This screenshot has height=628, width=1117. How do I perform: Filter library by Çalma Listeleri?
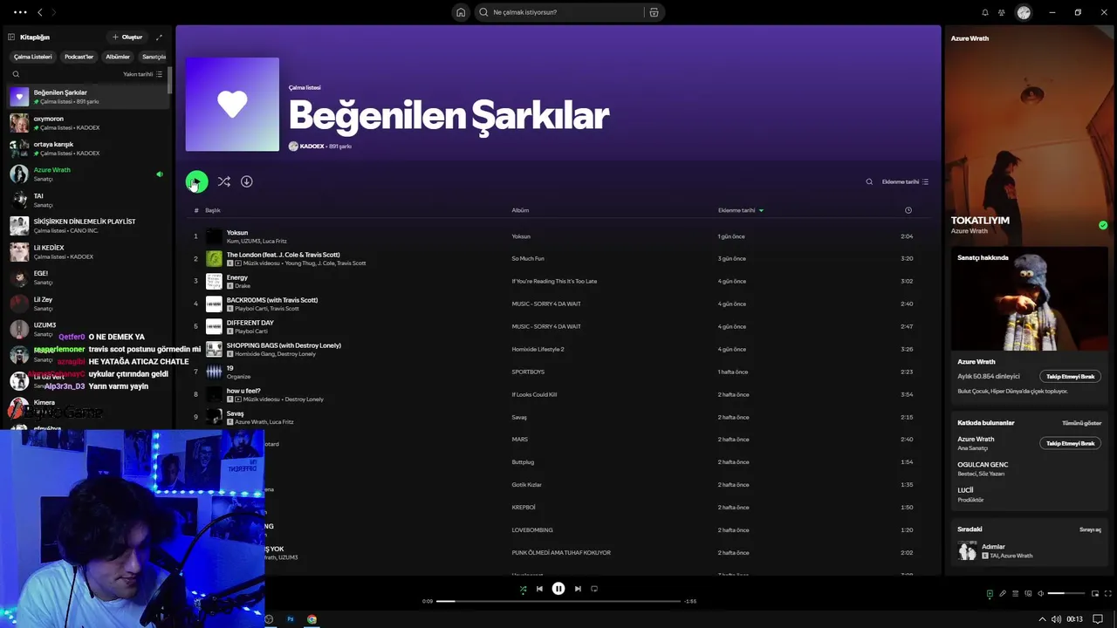33,57
